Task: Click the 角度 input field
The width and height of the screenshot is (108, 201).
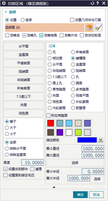Action: point(32,163)
